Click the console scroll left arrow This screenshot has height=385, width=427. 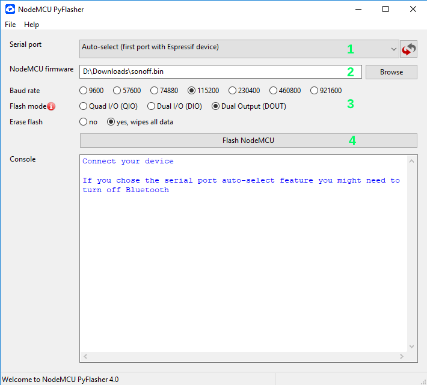[85, 356]
